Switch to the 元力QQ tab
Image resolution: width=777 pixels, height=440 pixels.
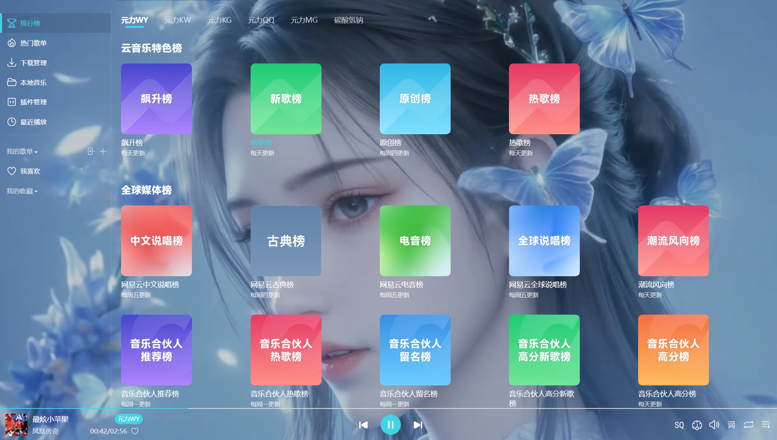(x=261, y=20)
